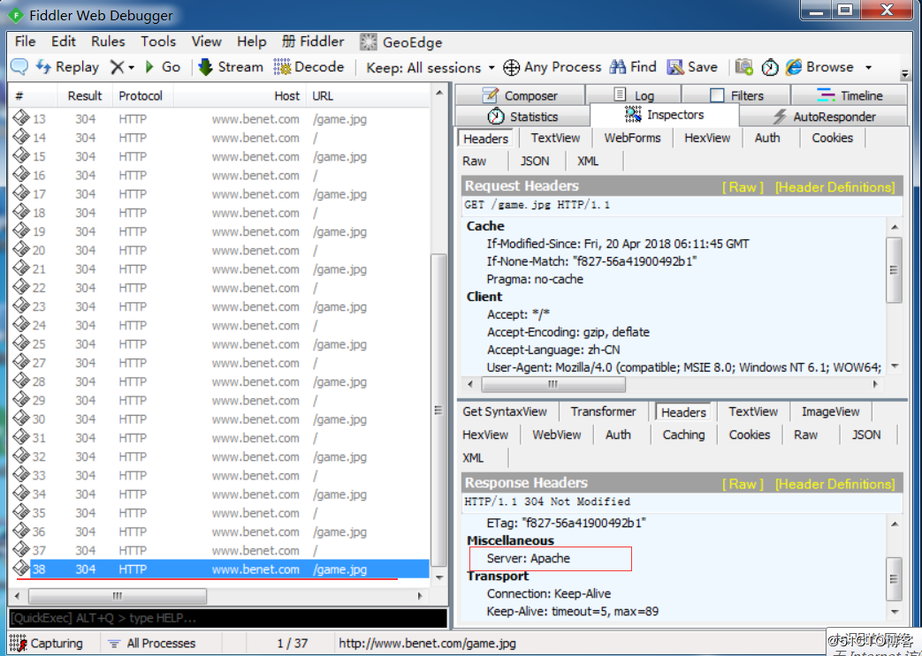This screenshot has width=922, height=656.
Task: Click the Fiddler menu item
Action: coord(313,41)
